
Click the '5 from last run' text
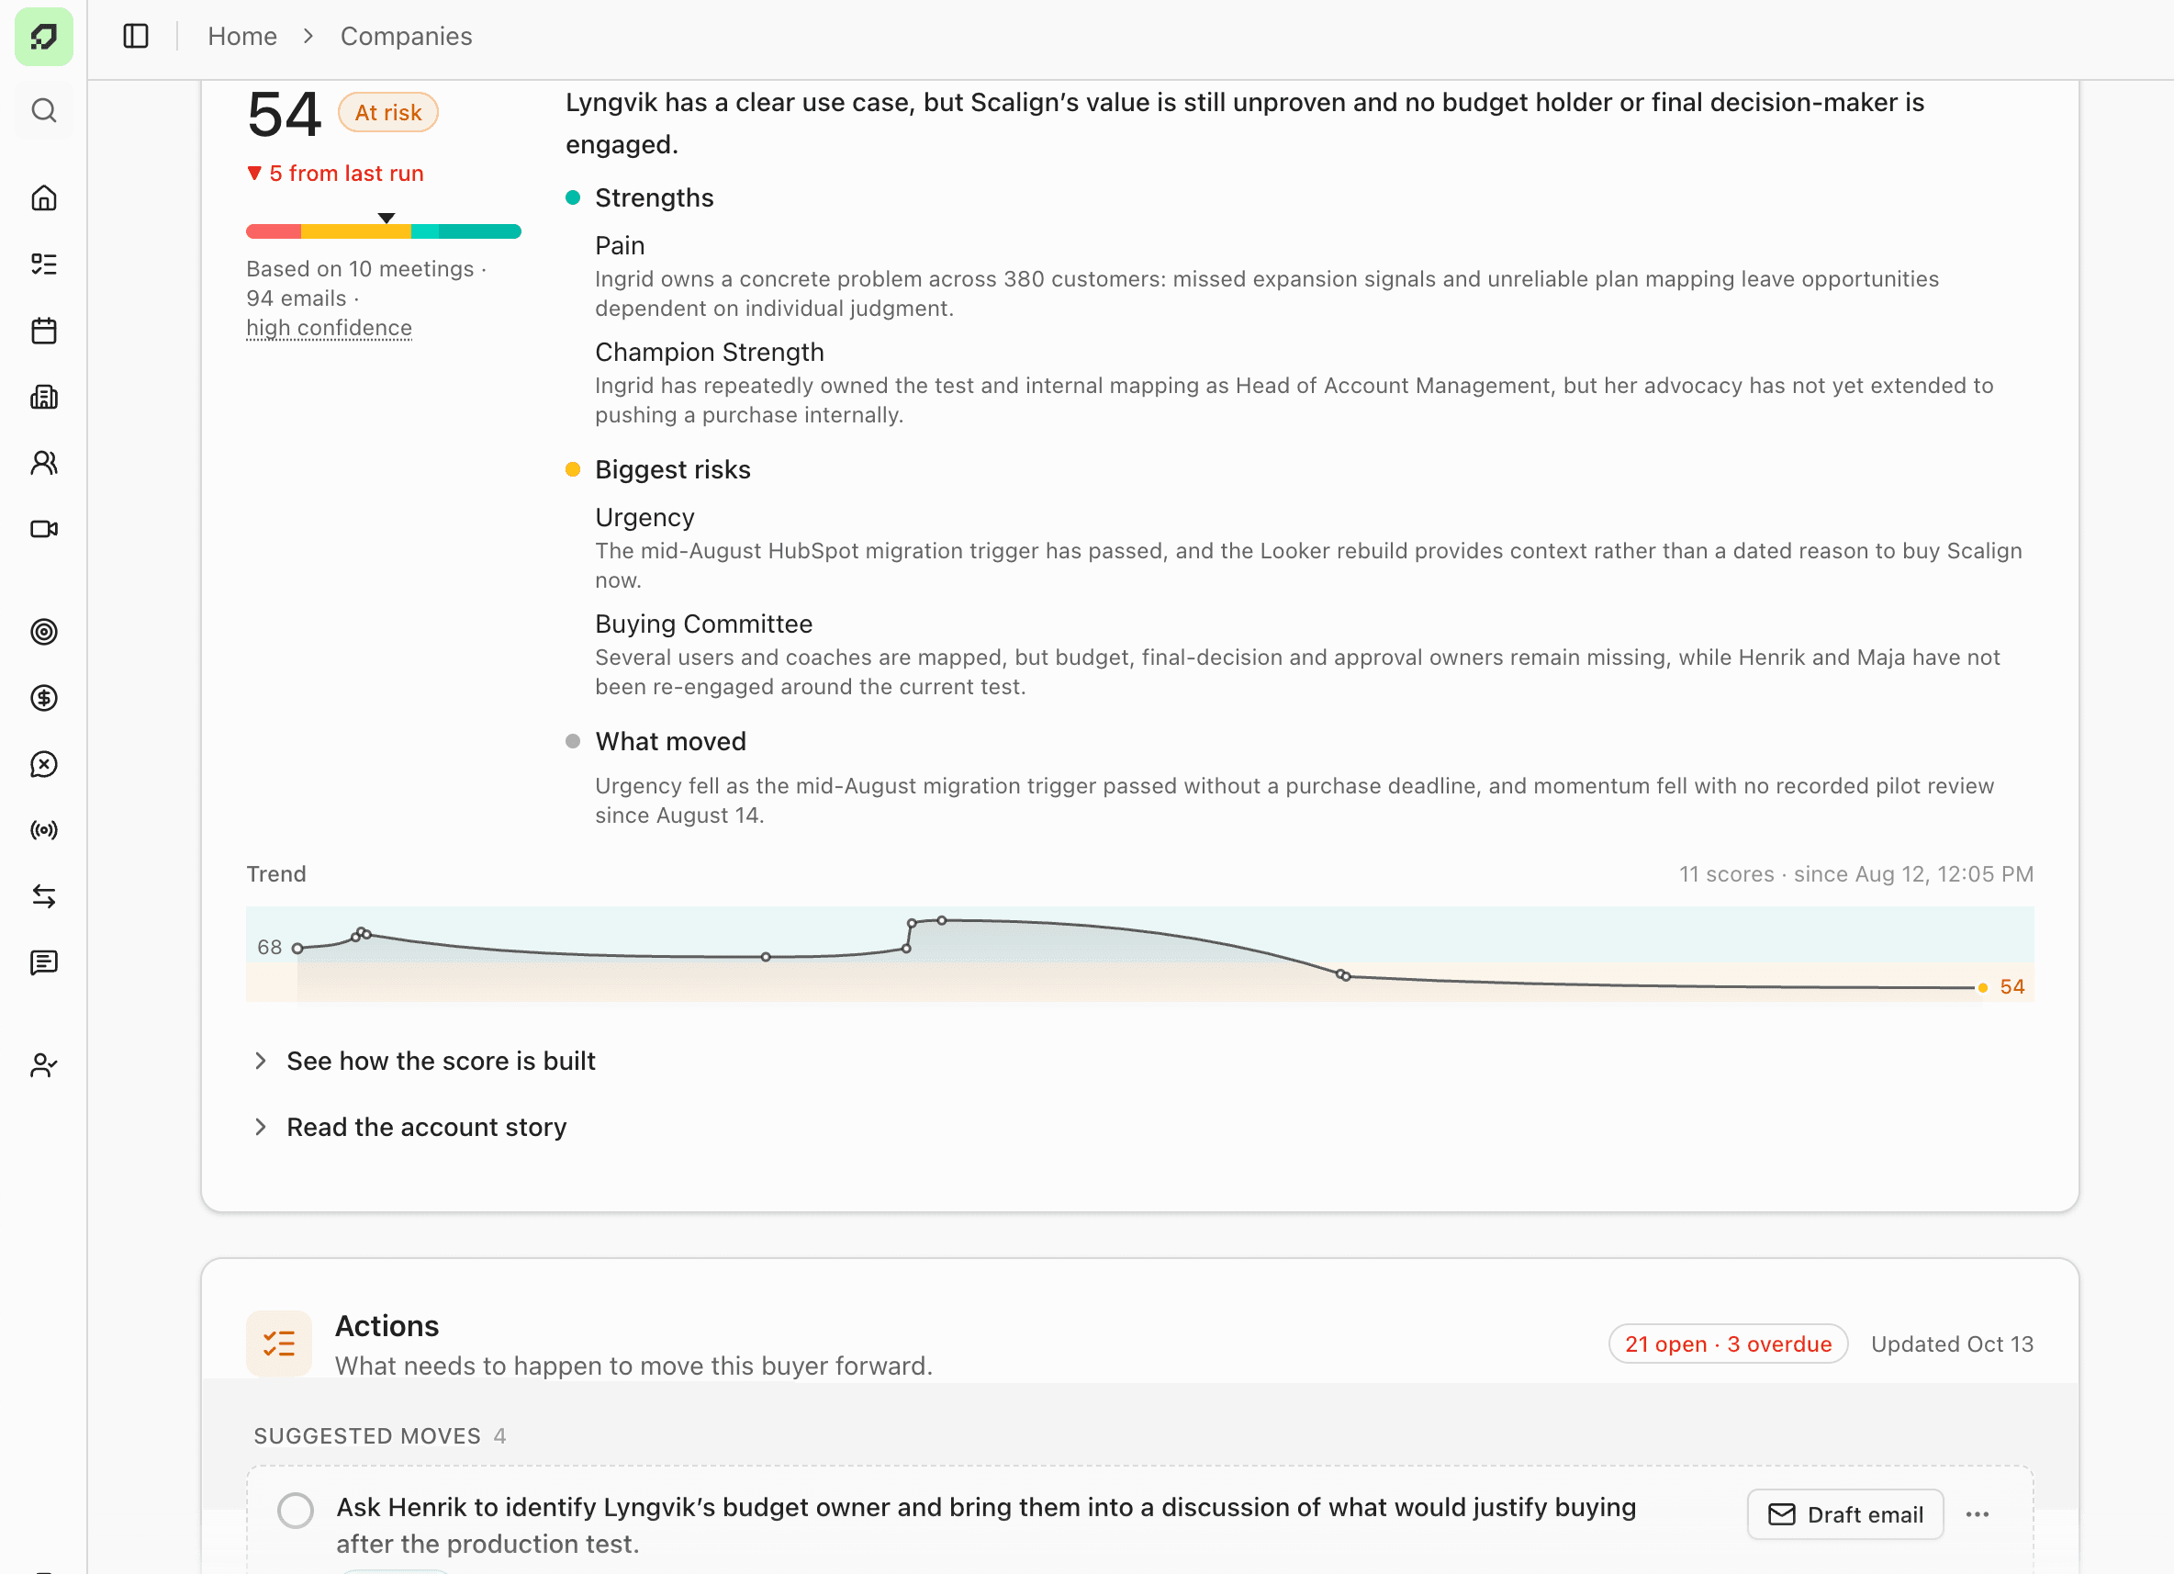tap(346, 174)
